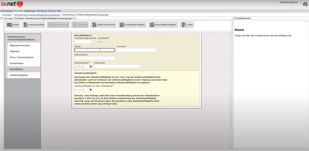Open the Verwaltung menu
Viewport: 309px width, 151px height.
(x=41, y=11)
